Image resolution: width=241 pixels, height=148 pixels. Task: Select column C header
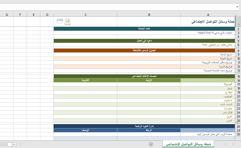coord(85,15)
